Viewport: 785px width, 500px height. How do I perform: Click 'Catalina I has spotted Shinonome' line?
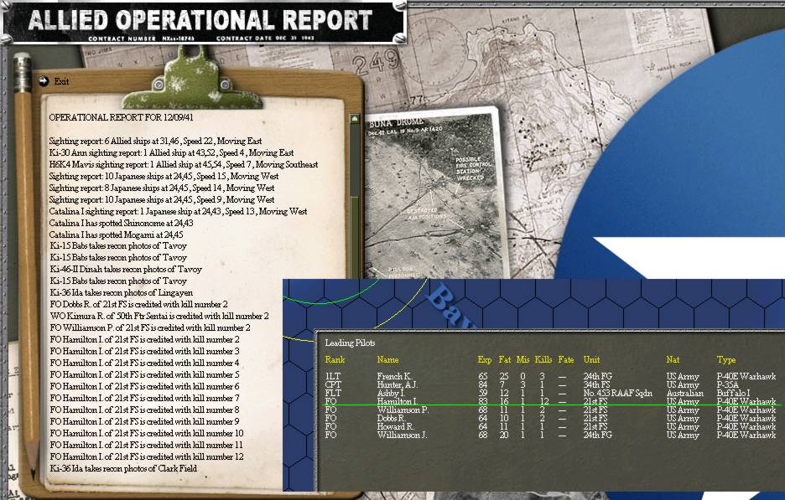click(x=121, y=223)
